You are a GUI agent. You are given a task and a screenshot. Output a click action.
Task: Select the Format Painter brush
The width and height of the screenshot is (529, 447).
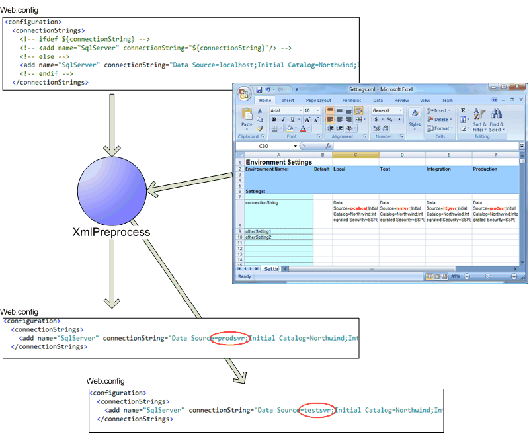pyautogui.click(x=260, y=128)
